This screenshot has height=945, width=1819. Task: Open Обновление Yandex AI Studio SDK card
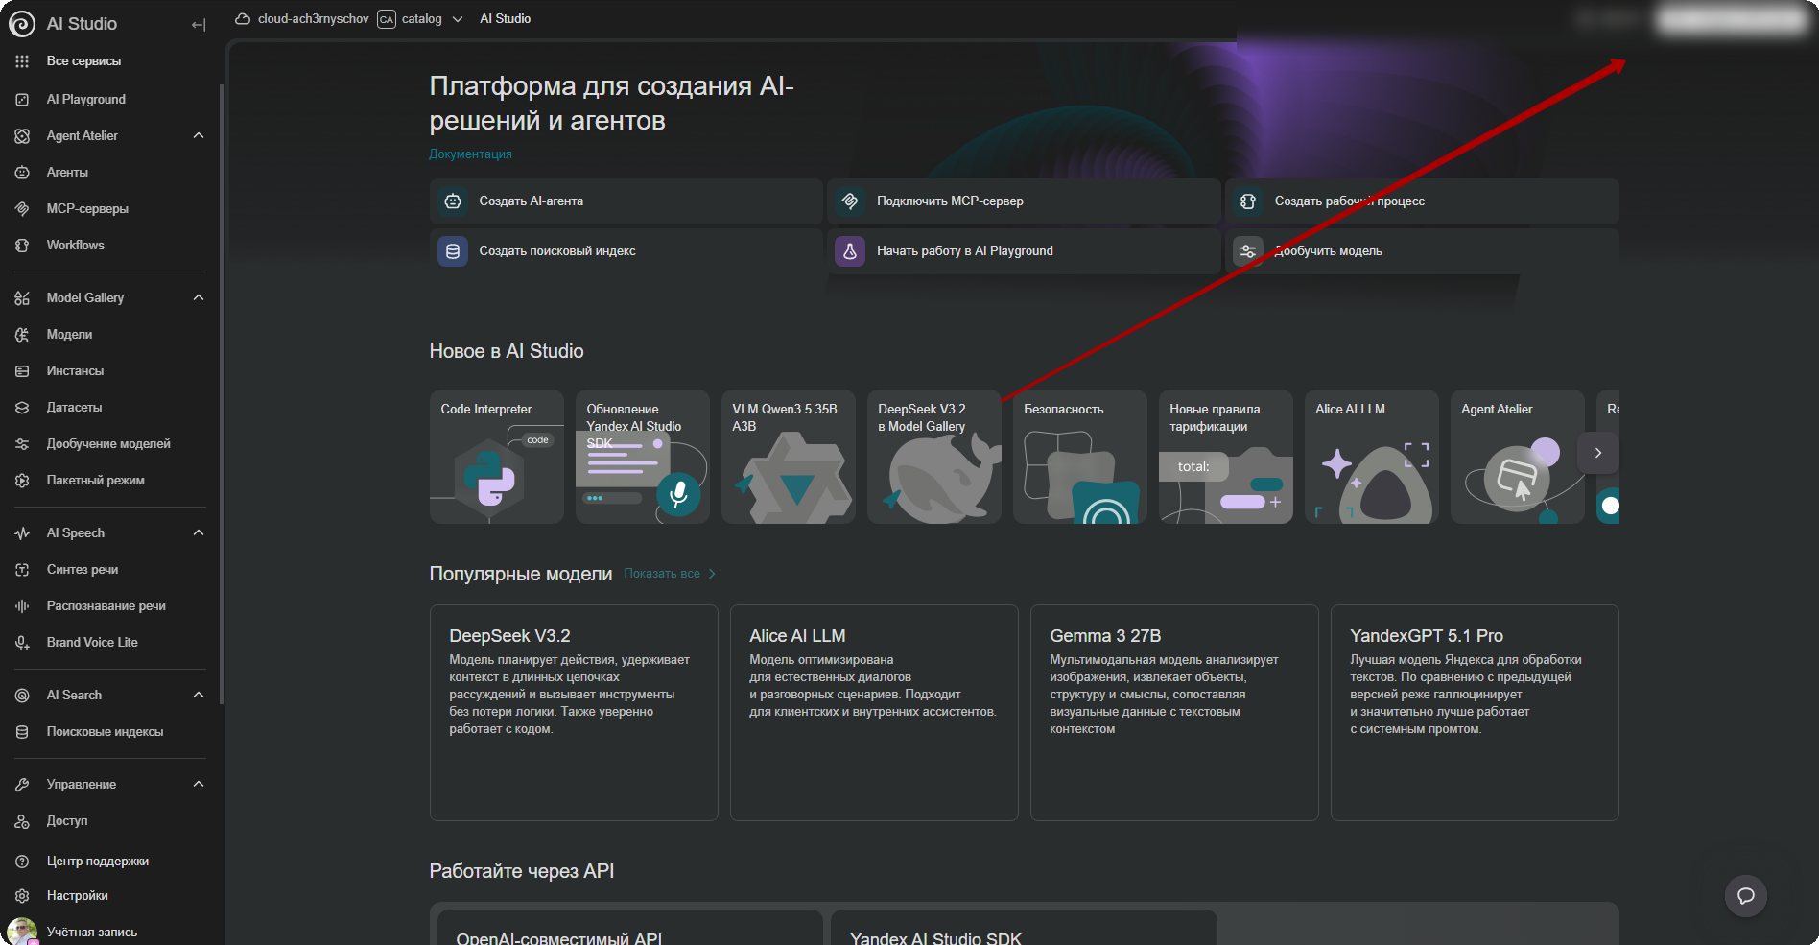pos(643,457)
